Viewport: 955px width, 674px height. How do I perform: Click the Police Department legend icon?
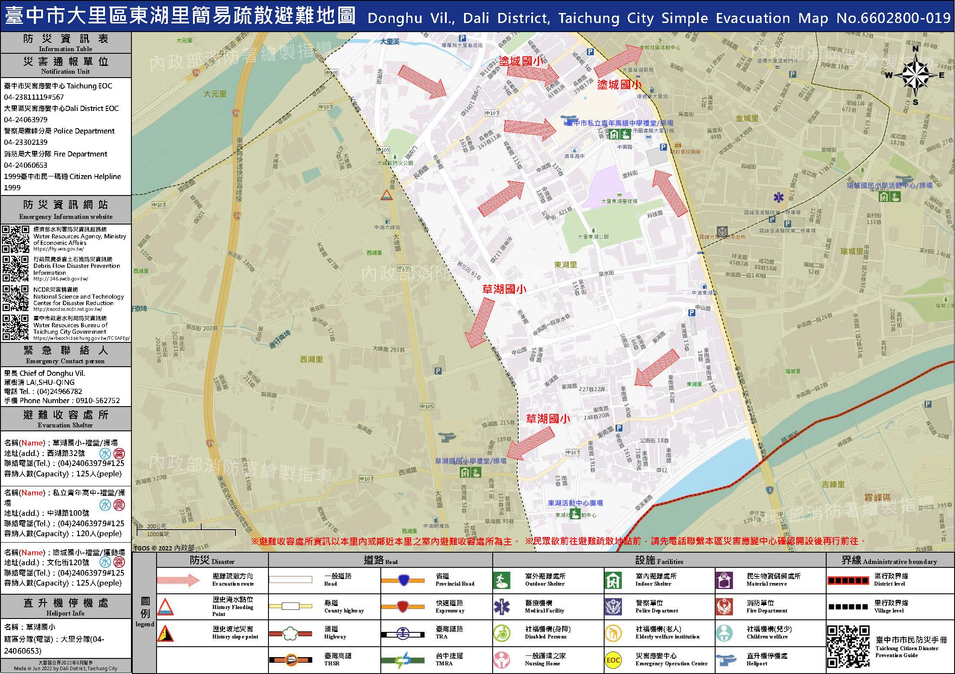click(613, 607)
